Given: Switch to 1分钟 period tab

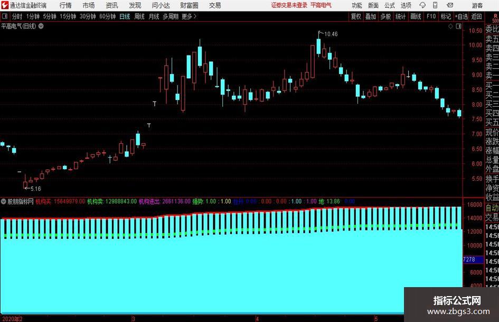Looking at the screenshot, I should [33, 16].
